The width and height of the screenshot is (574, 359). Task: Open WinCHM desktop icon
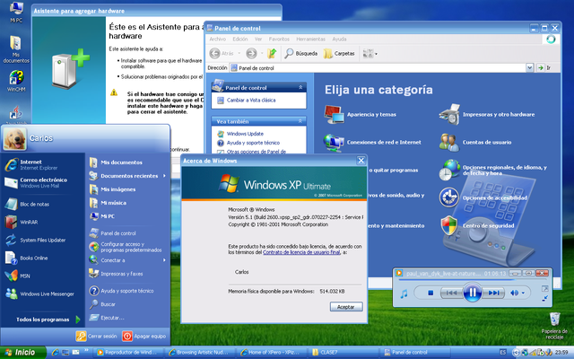pyautogui.click(x=16, y=81)
